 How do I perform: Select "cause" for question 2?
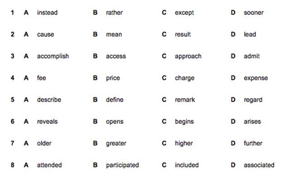(45, 34)
